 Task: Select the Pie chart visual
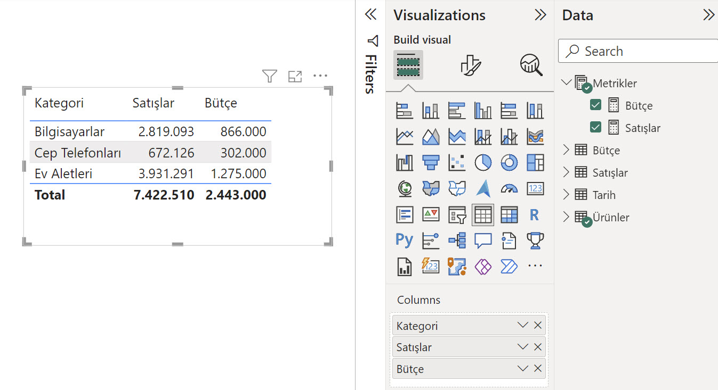coord(483,162)
